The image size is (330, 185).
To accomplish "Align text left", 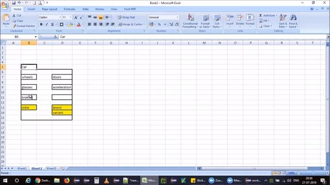I will 89,24.
